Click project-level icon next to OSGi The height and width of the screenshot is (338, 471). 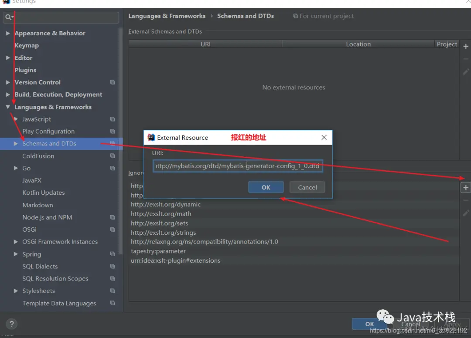click(113, 230)
